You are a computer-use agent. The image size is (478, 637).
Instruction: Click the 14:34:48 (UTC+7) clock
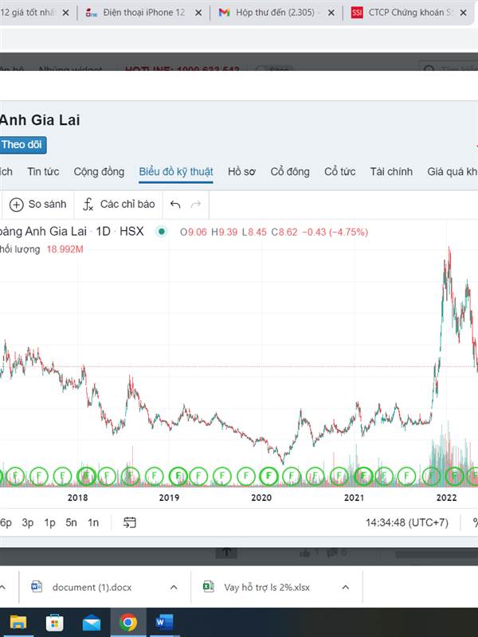coord(407,523)
